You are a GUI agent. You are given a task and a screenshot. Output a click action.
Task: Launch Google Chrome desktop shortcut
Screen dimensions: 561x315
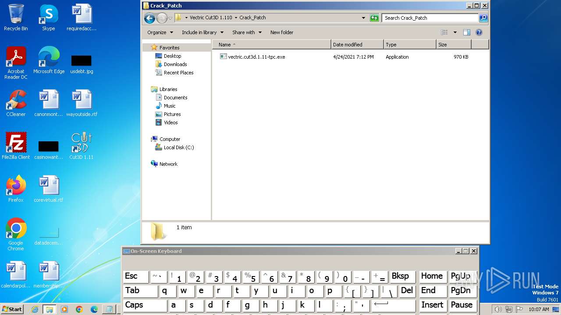[16, 234]
